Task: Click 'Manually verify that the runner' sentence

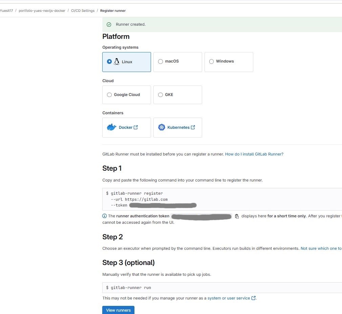Action: coord(156,274)
